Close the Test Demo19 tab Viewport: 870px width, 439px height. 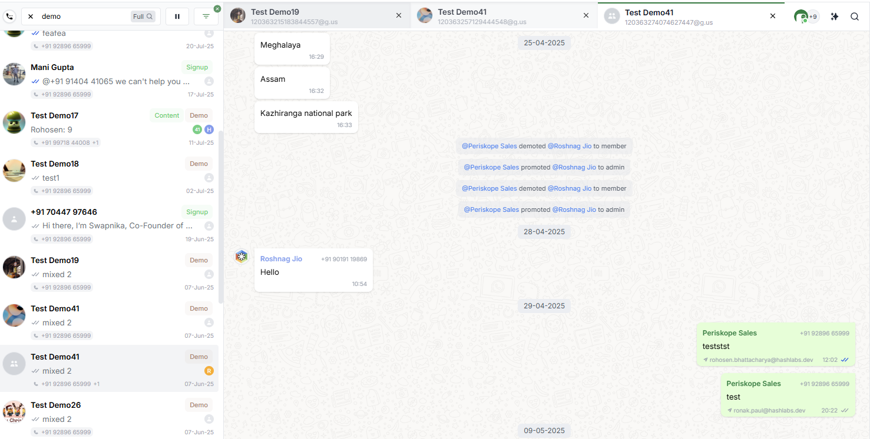pos(399,16)
